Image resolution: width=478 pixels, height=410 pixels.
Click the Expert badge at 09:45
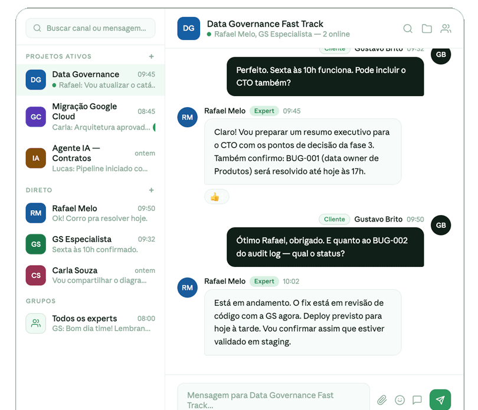tap(264, 111)
